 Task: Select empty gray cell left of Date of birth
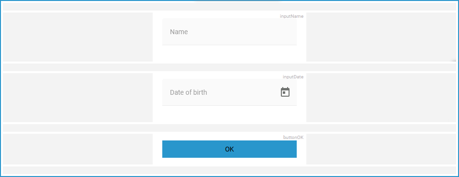78,98
